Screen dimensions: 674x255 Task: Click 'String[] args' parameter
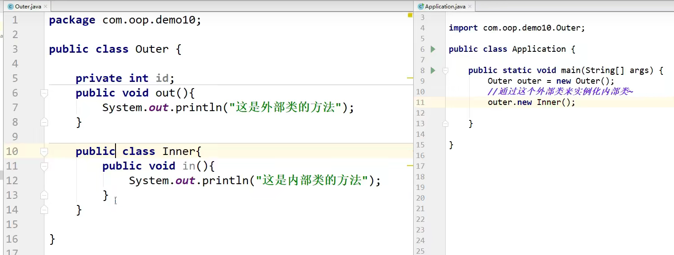620,70
